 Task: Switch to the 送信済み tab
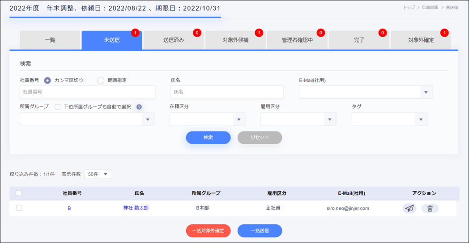(x=173, y=40)
